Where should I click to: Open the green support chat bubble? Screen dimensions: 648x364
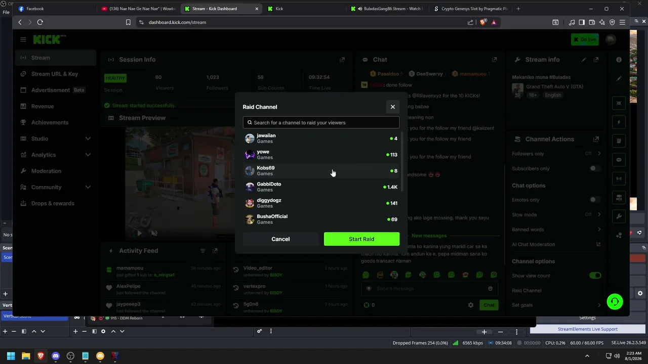[615, 302]
